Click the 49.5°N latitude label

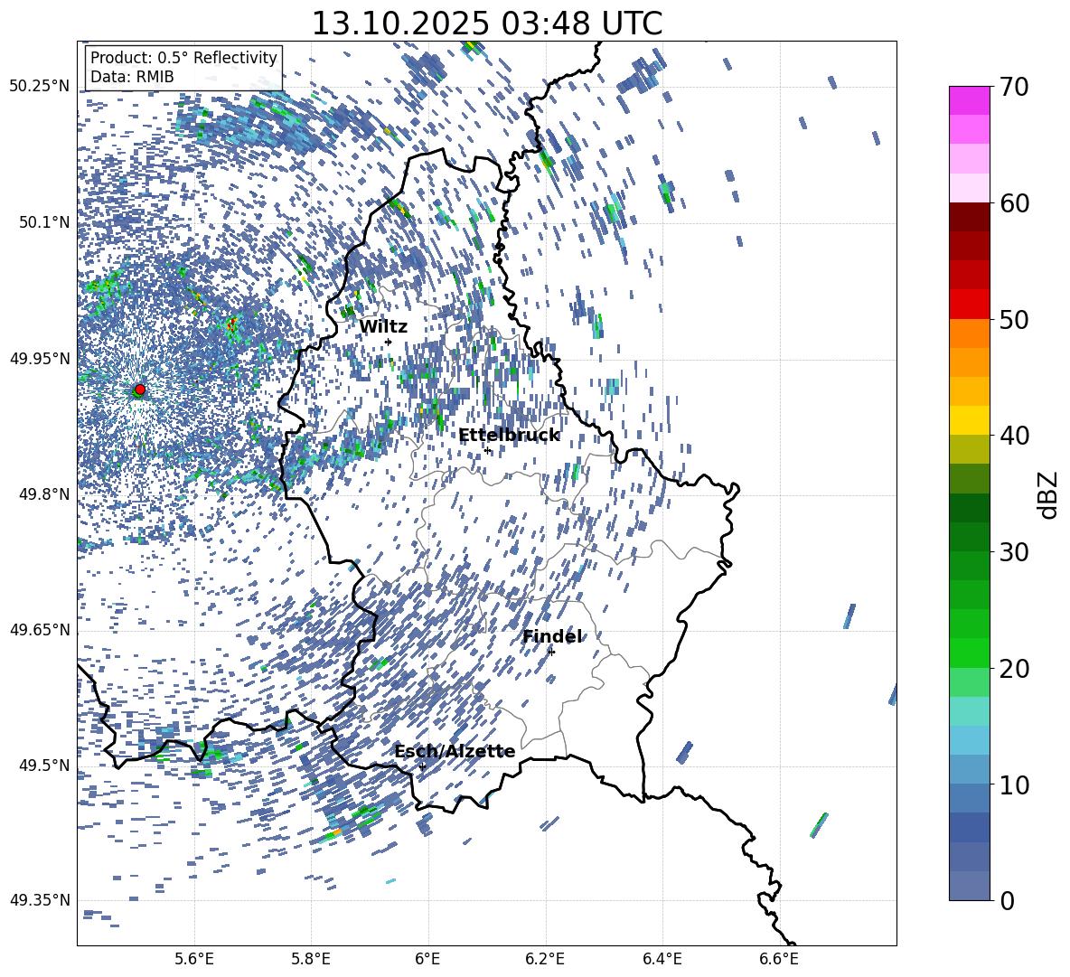[43, 765]
